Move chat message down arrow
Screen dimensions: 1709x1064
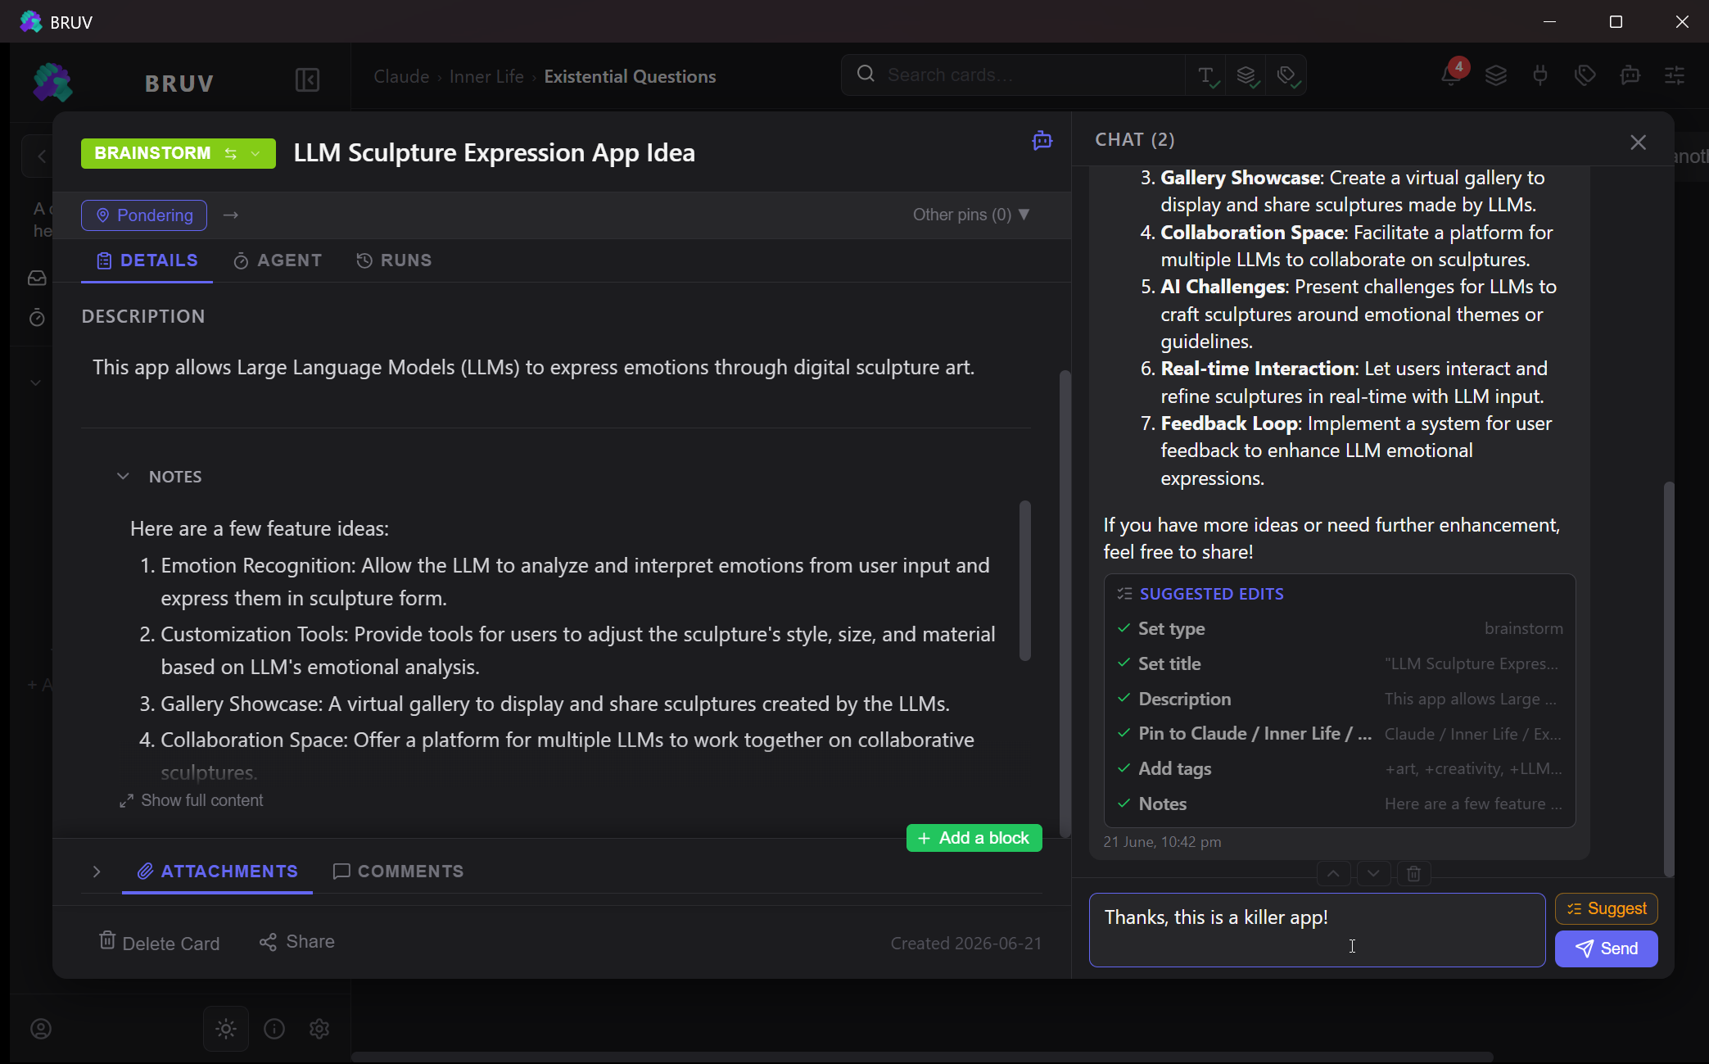(1373, 874)
